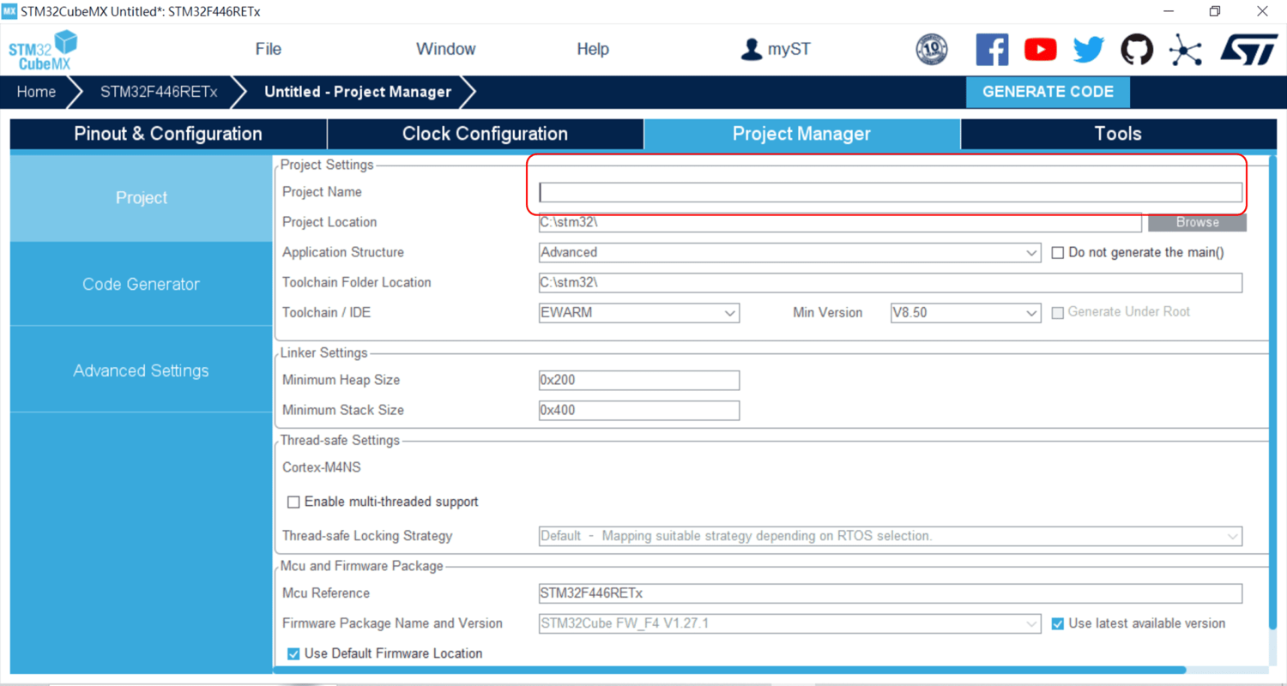Screen dimensions: 1287x686
Task: Open the Advanced Settings side tab
Action: [x=141, y=370]
